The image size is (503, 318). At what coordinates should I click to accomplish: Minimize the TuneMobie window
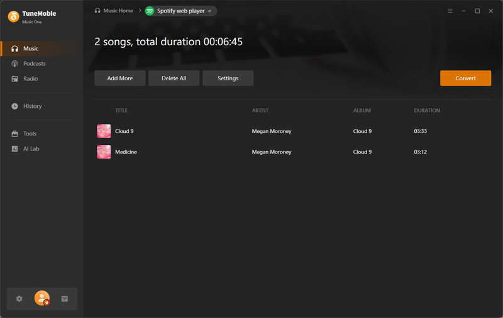coord(463,11)
